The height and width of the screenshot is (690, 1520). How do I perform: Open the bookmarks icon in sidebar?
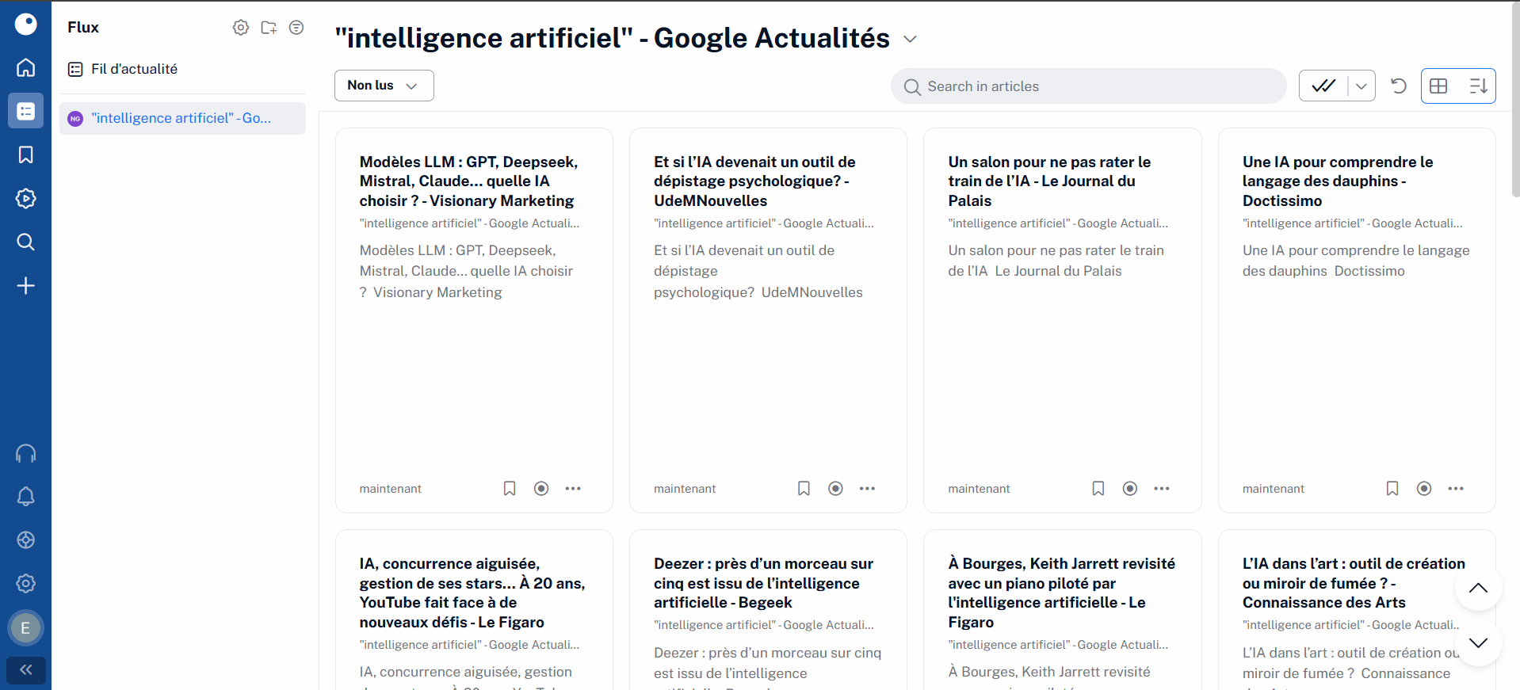pos(25,154)
